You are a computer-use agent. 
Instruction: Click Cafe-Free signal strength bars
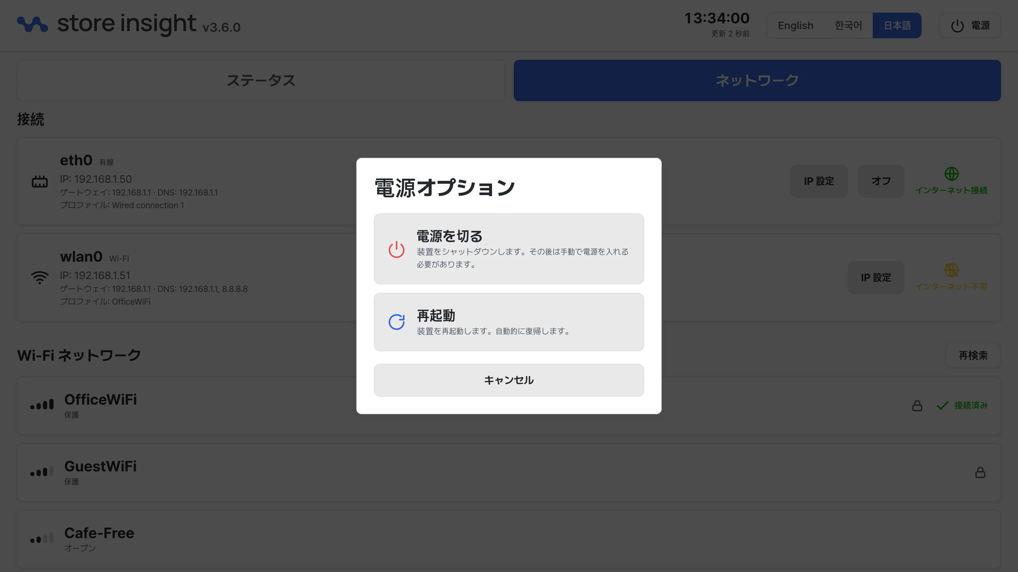42,538
